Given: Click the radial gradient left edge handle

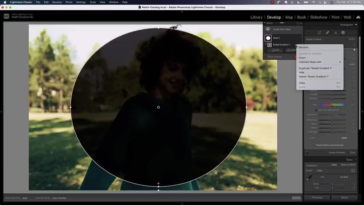Looking at the screenshot, I should pos(71,107).
